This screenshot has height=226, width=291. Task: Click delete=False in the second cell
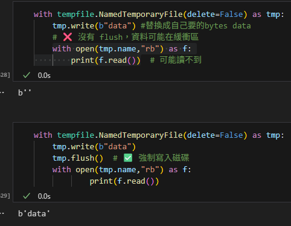tap(215, 135)
